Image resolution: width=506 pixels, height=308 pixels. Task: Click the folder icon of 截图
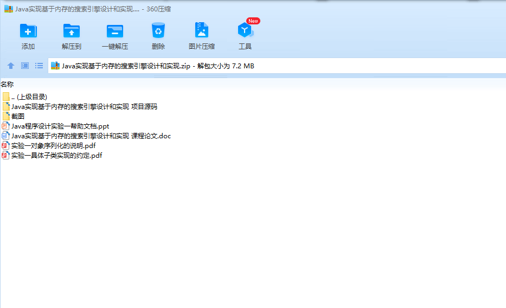(x=6, y=116)
